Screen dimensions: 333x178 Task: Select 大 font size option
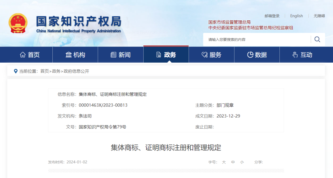pos(224,162)
